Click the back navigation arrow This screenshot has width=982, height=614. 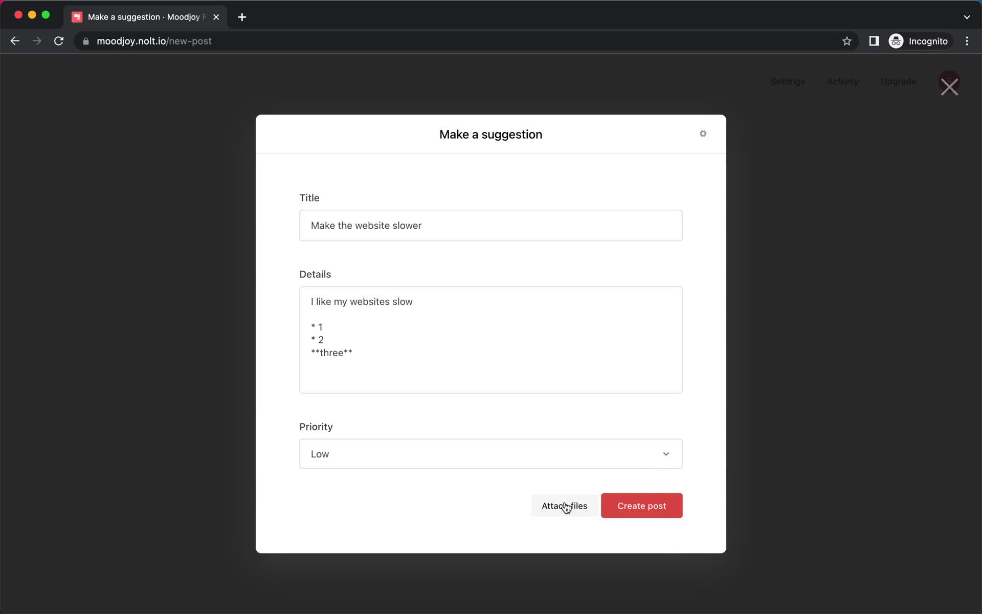coord(14,41)
